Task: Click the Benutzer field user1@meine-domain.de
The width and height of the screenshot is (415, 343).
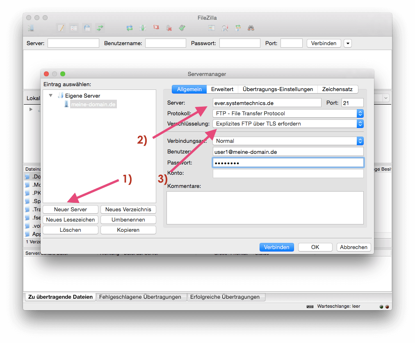Action: pyautogui.click(x=288, y=152)
